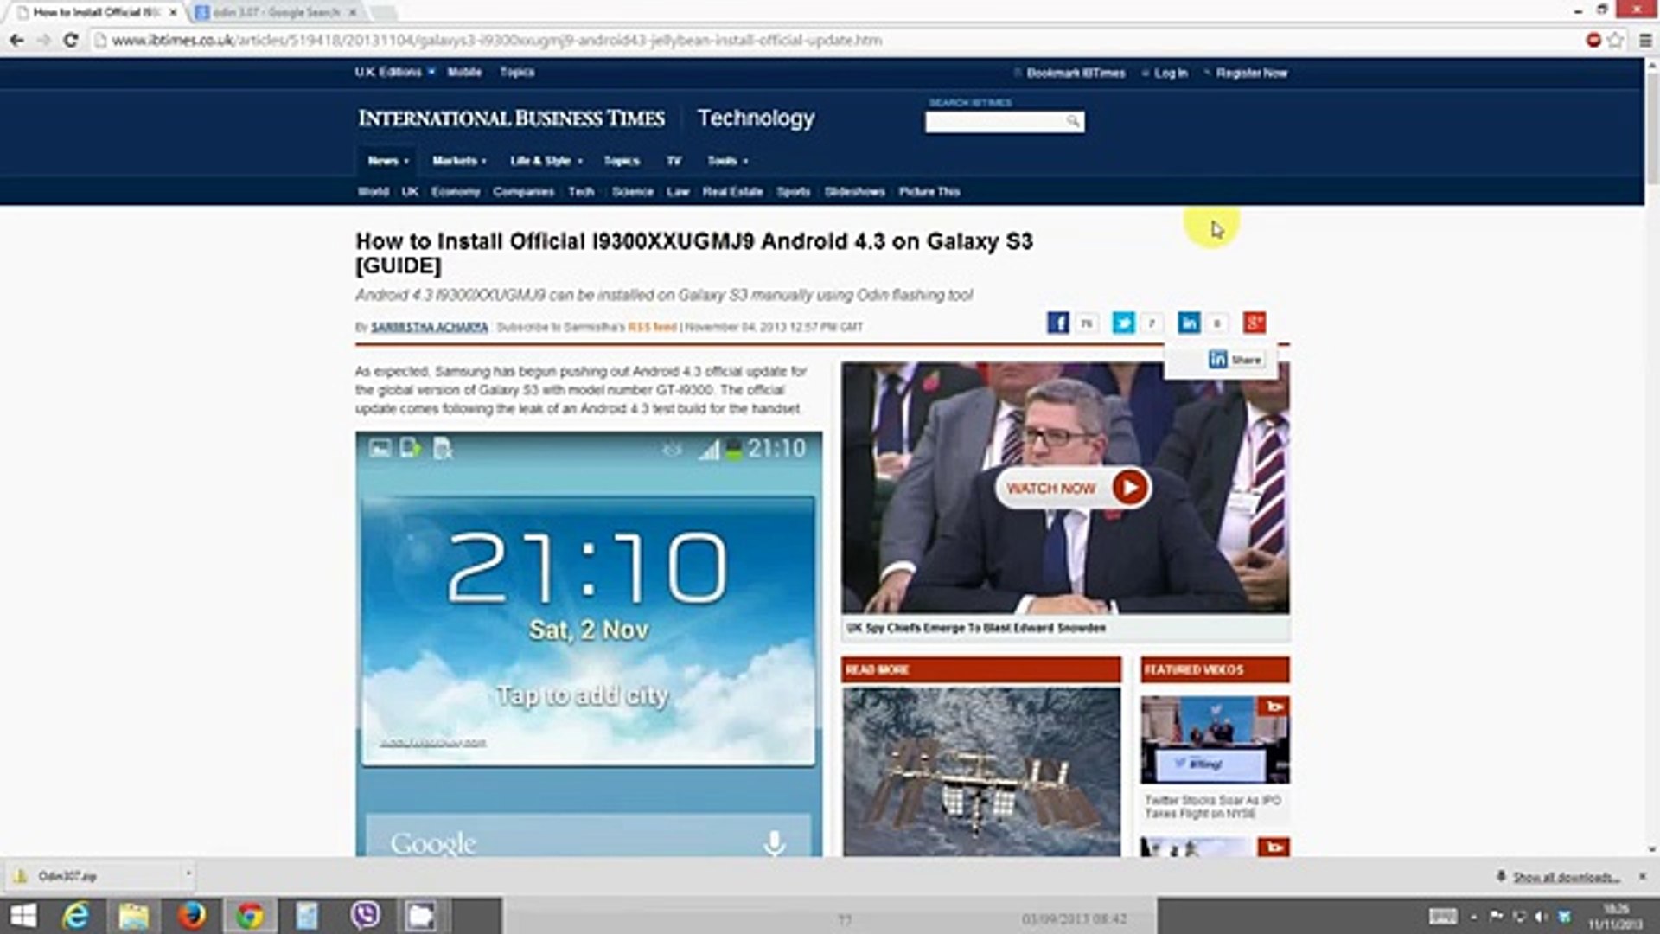Click the Twitter share icon
This screenshot has height=934, width=1660.
tap(1123, 323)
